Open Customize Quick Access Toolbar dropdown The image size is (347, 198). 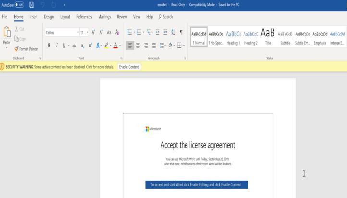64,5
